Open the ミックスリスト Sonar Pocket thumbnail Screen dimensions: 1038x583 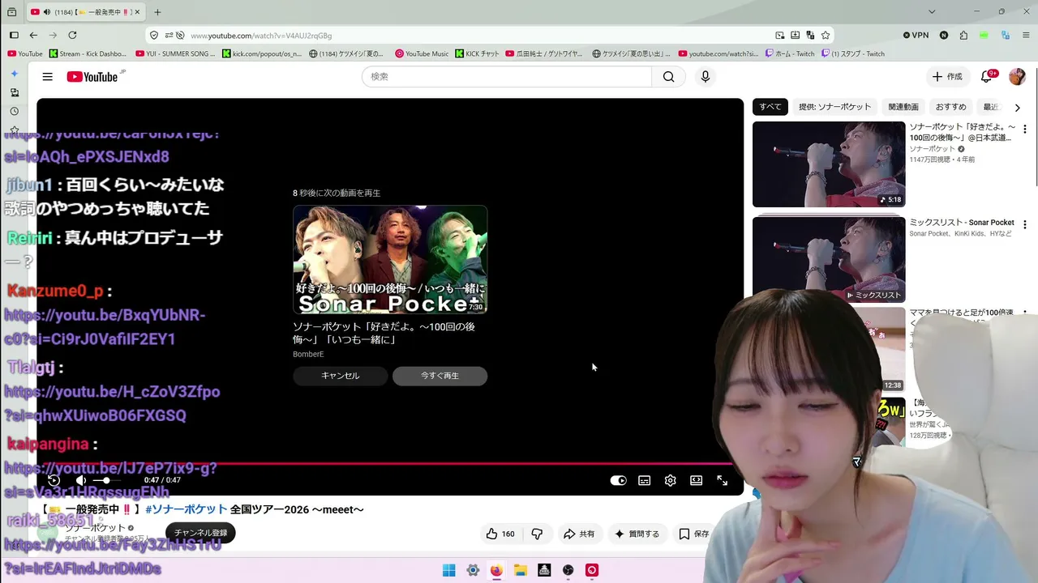(x=829, y=259)
